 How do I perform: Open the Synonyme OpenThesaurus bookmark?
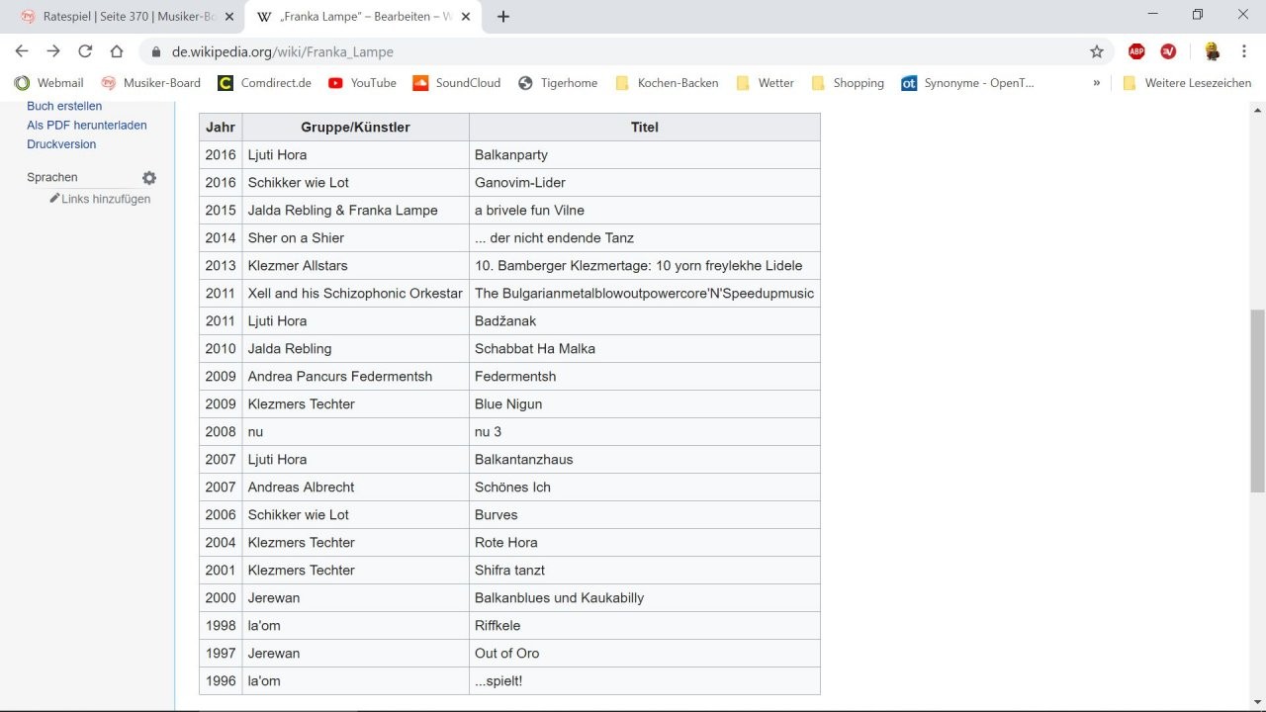coord(967,83)
